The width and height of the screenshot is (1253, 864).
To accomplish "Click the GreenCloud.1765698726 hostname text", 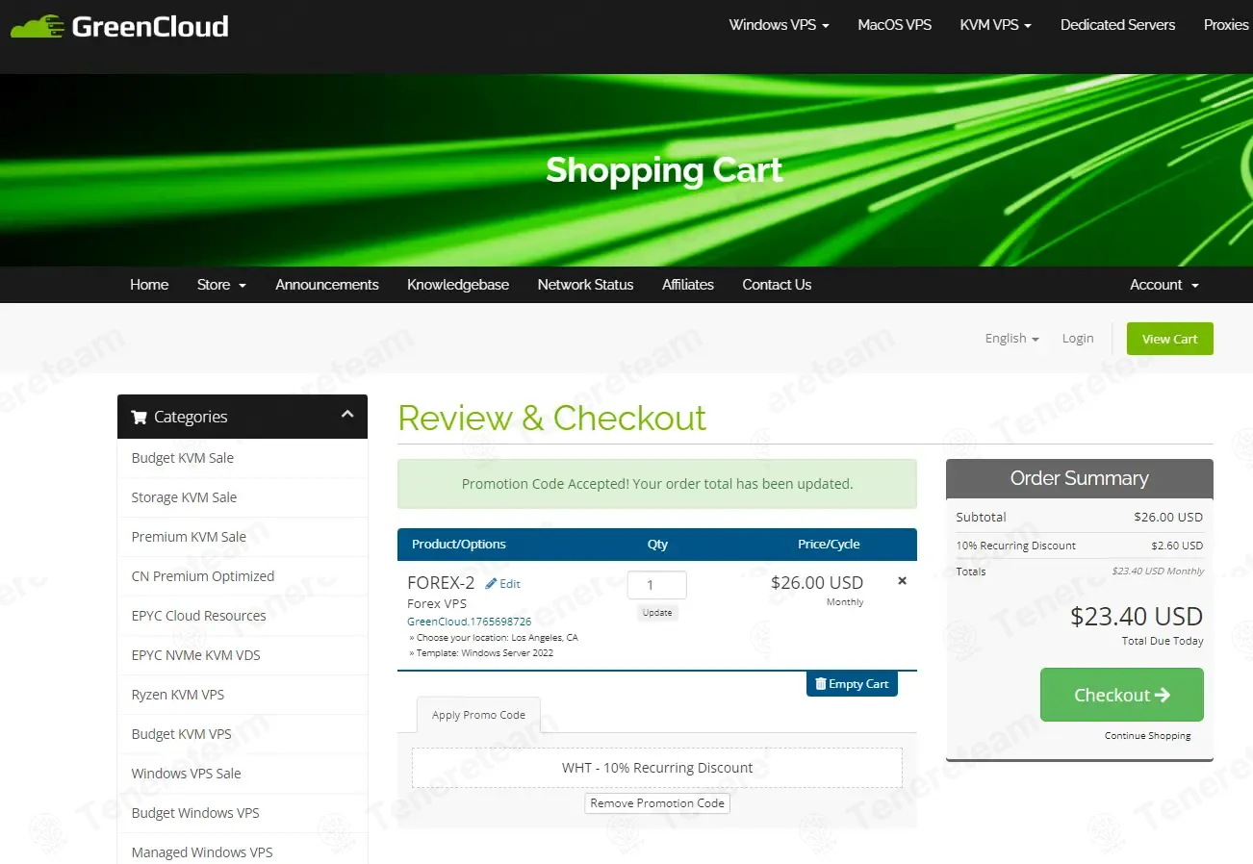I will click(470, 622).
